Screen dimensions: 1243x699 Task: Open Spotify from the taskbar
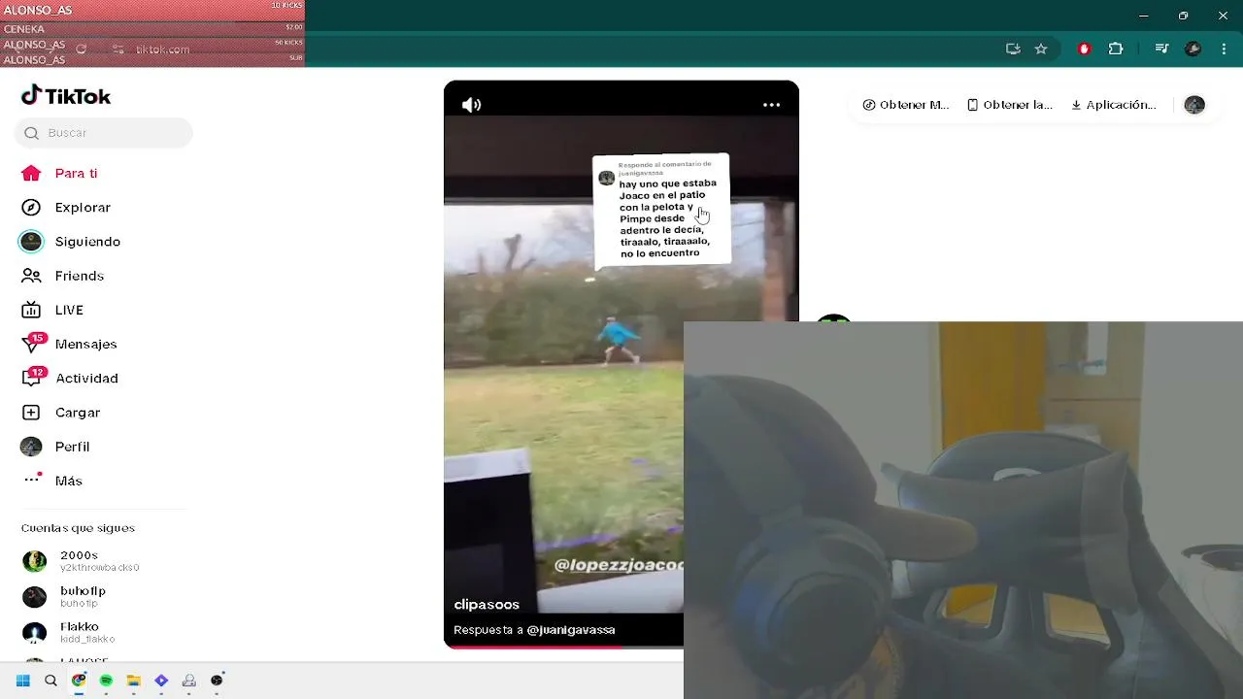pos(106,681)
